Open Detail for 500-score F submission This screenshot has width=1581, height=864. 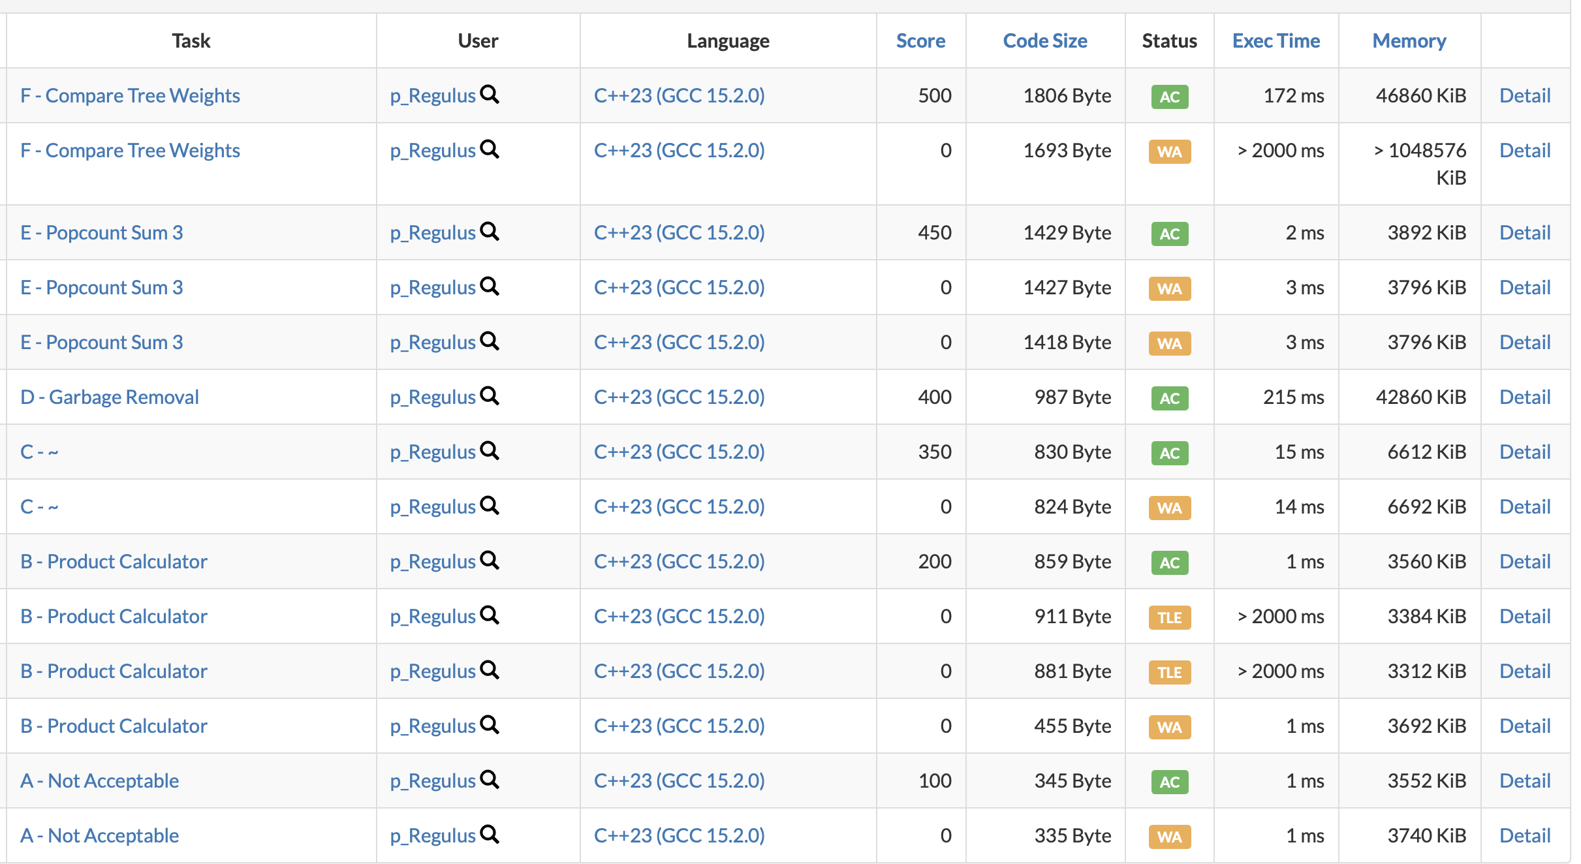click(1524, 96)
